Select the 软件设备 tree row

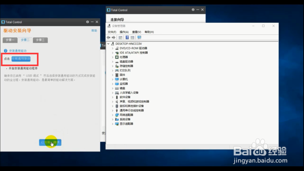click(125, 97)
